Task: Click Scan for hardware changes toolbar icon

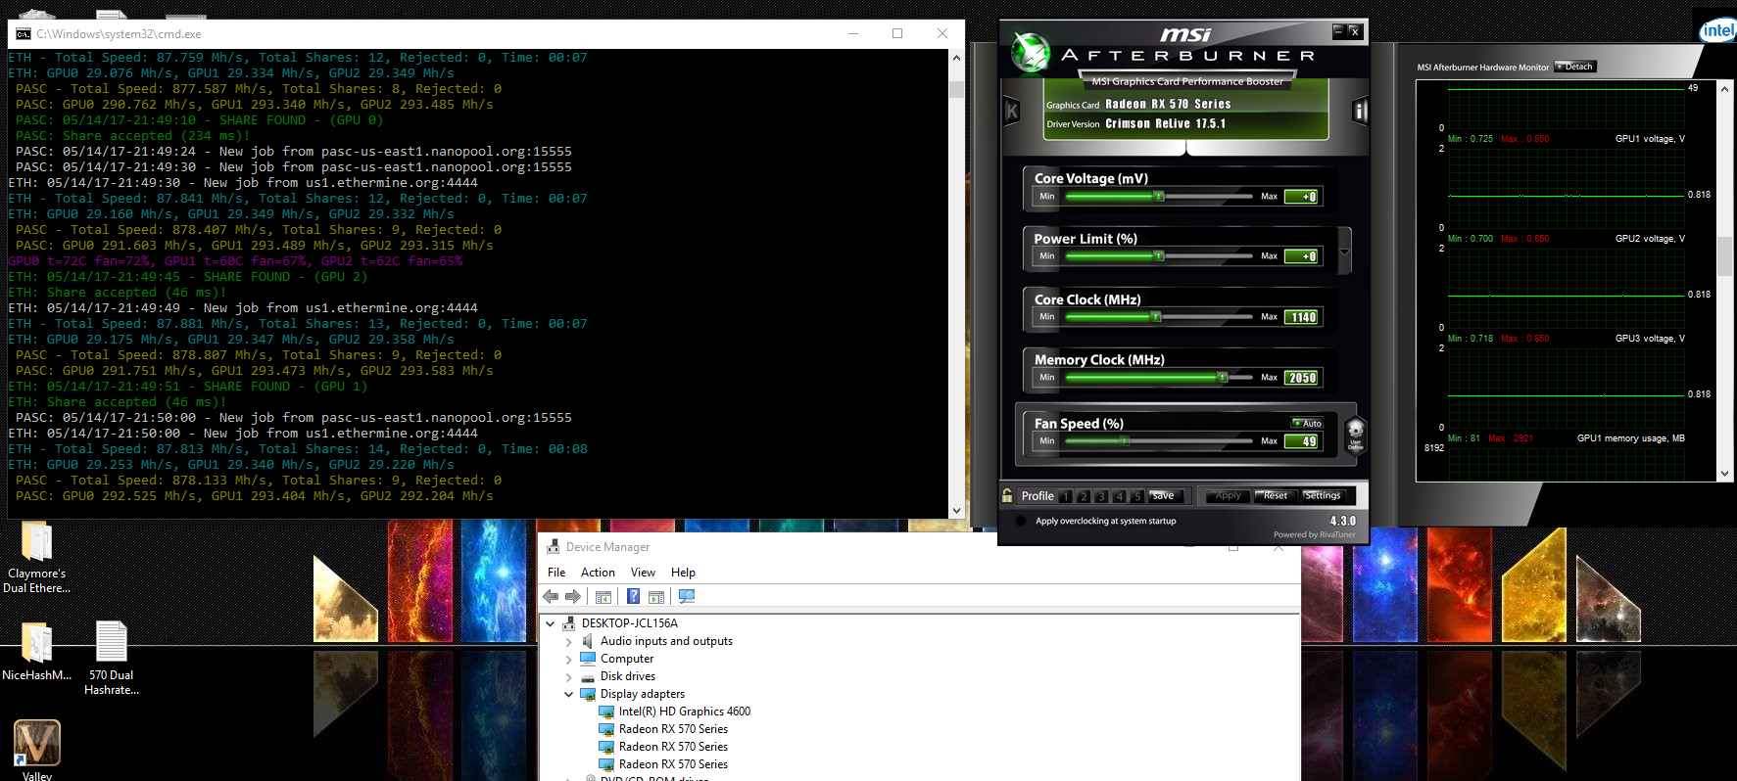Action: point(687,596)
